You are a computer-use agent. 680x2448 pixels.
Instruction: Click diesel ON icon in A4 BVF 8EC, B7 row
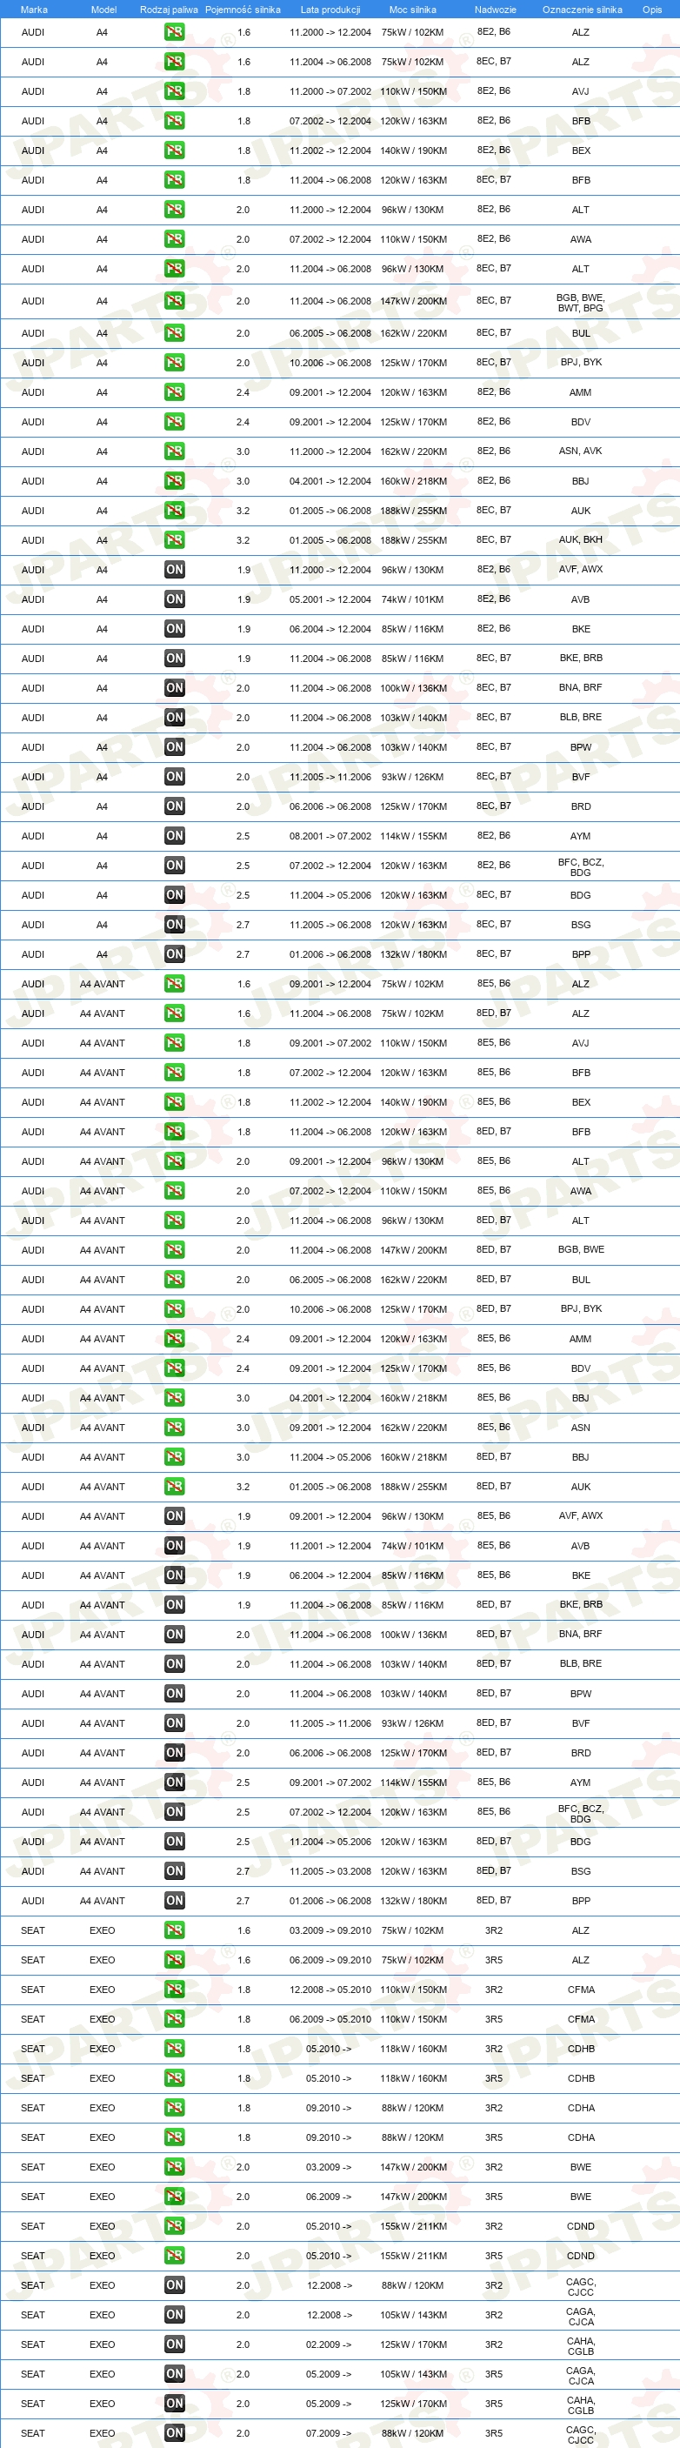click(x=174, y=776)
